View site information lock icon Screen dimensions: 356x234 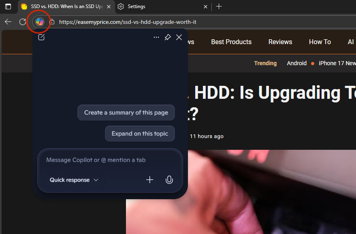[x=52, y=22]
